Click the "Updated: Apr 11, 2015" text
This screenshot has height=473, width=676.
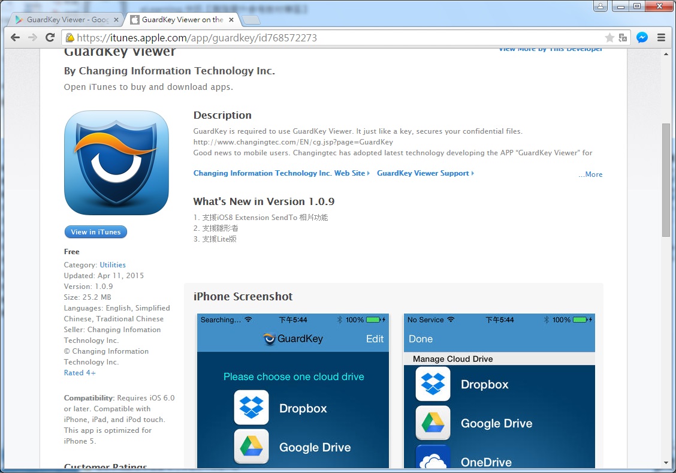click(104, 276)
